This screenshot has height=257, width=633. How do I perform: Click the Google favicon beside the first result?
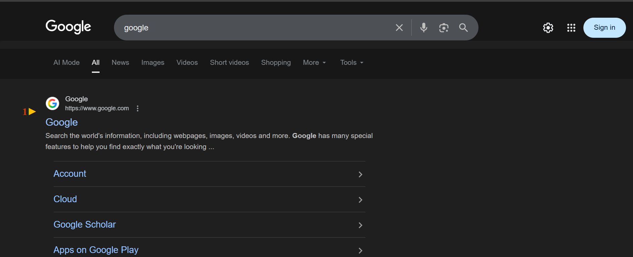coord(52,104)
